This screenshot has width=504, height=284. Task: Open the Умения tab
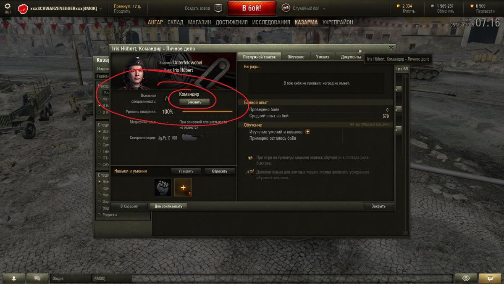pos(323,57)
